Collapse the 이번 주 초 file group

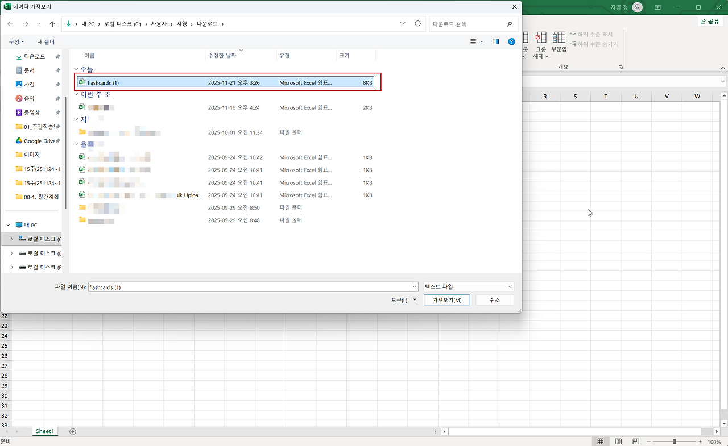(x=76, y=95)
